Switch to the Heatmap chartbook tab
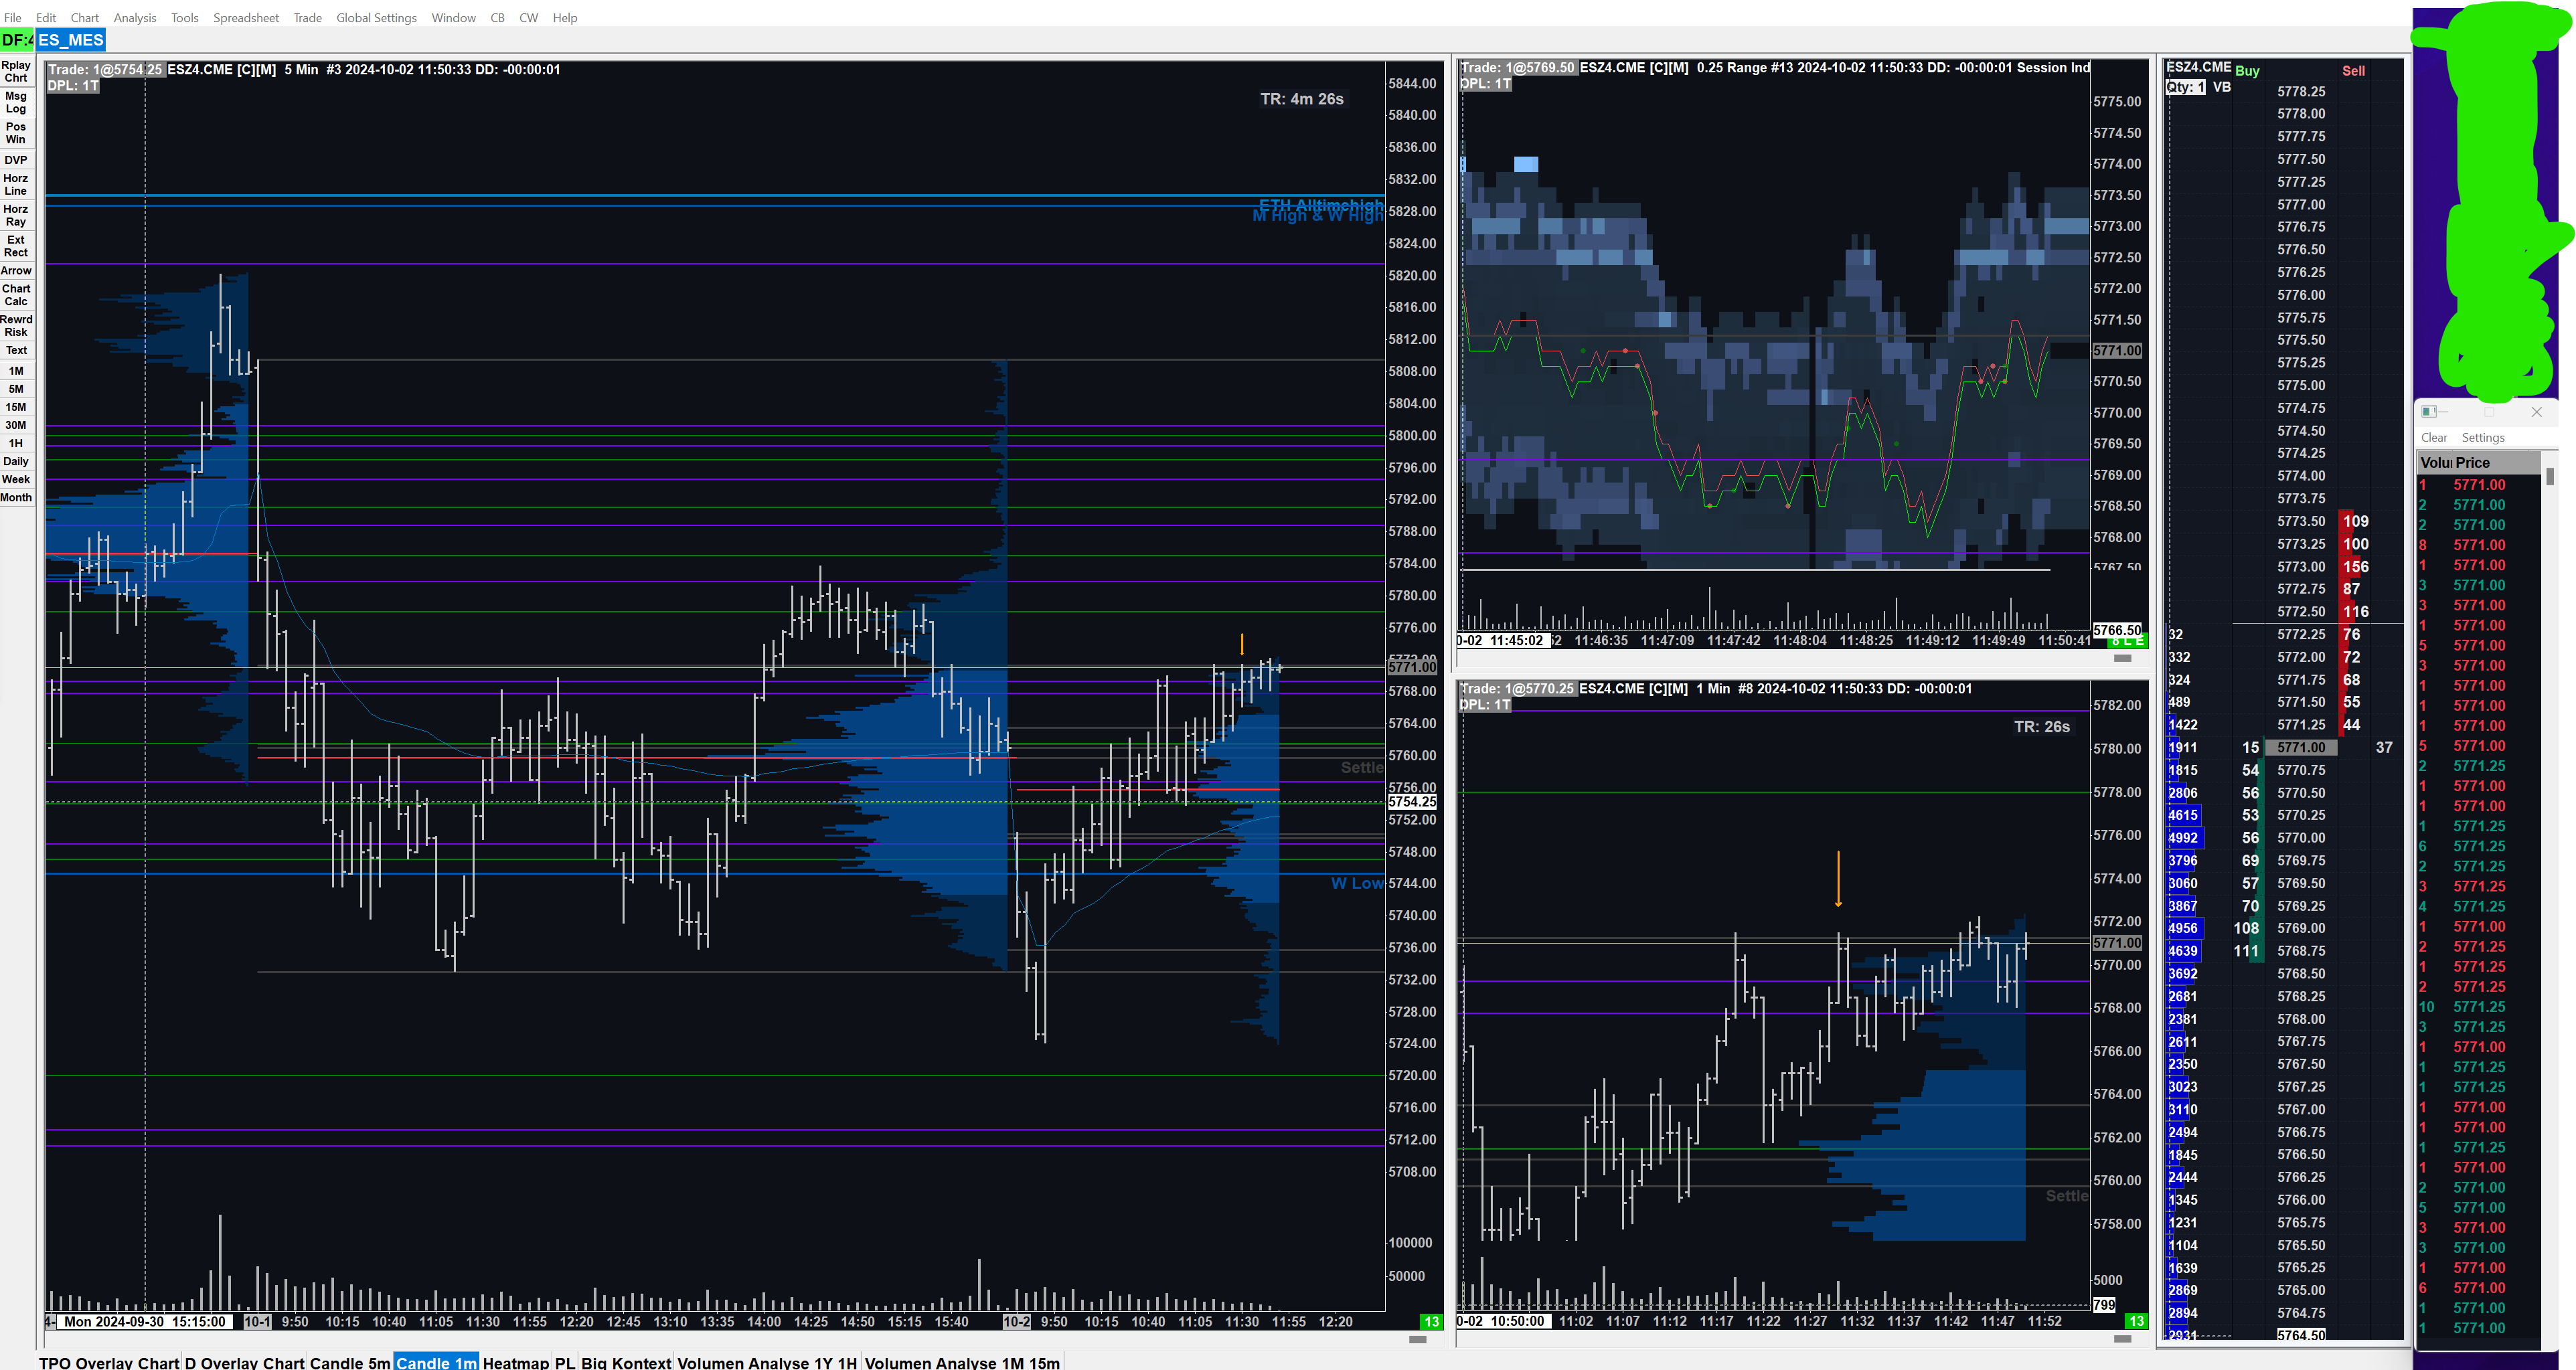Image resolution: width=2576 pixels, height=1370 pixels. [x=515, y=1362]
